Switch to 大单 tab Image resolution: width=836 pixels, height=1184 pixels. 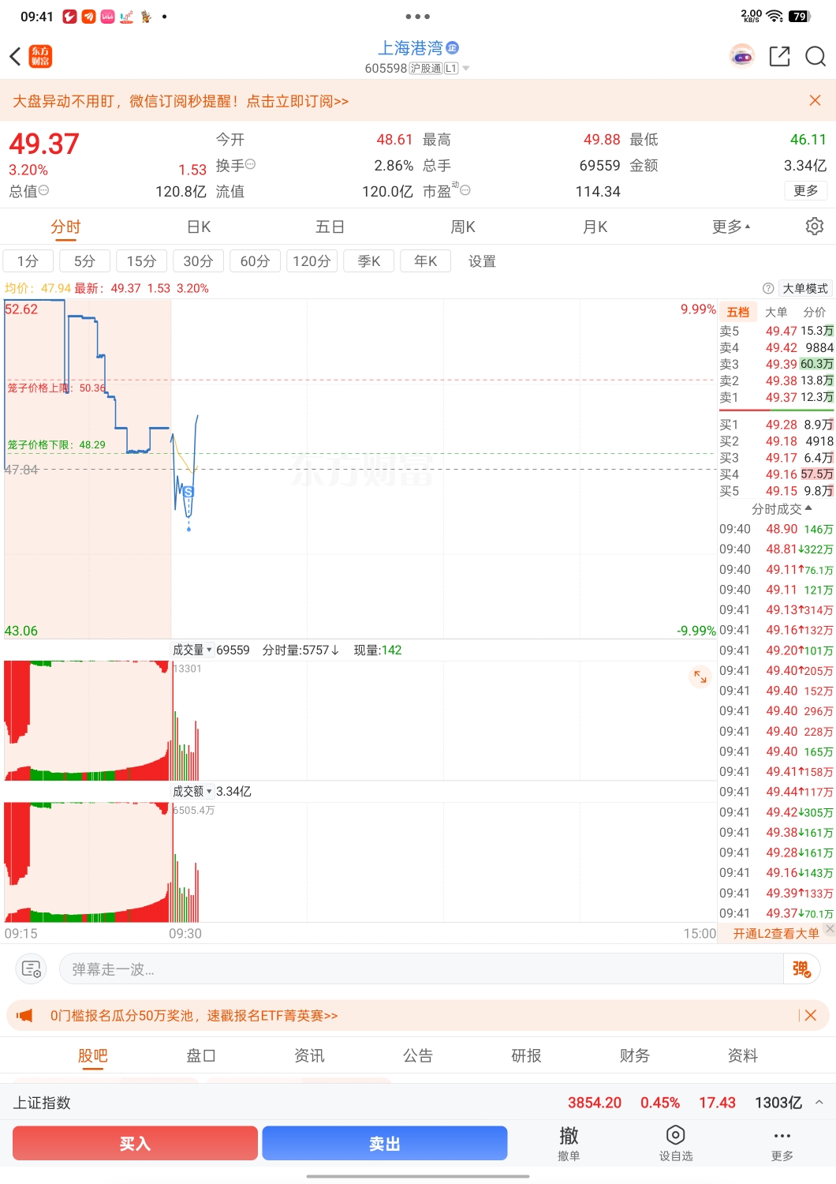pyautogui.click(x=776, y=312)
